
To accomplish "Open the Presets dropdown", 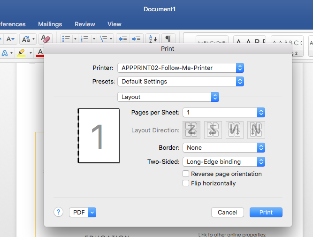I will (x=181, y=82).
